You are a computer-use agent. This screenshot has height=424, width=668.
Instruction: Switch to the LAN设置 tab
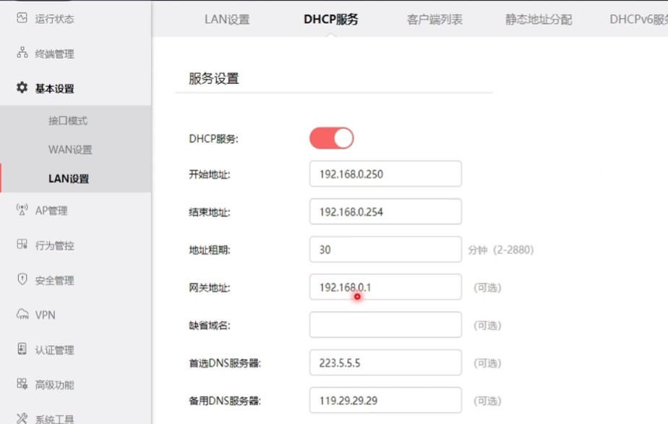[x=227, y=20]
